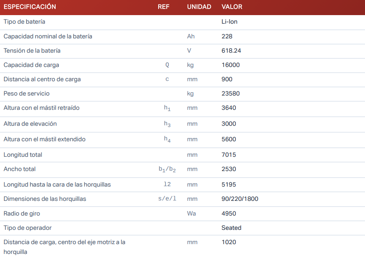Click the Q reference symbol
The image size is (365, 258).
point(167,65)
